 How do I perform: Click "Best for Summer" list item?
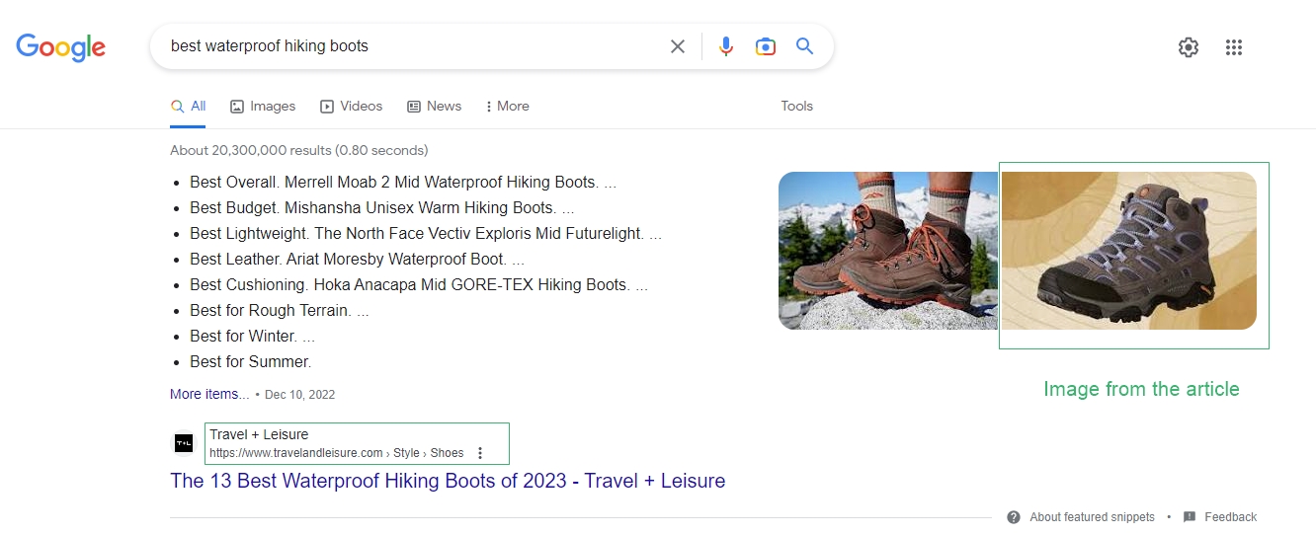pos(251,362)
